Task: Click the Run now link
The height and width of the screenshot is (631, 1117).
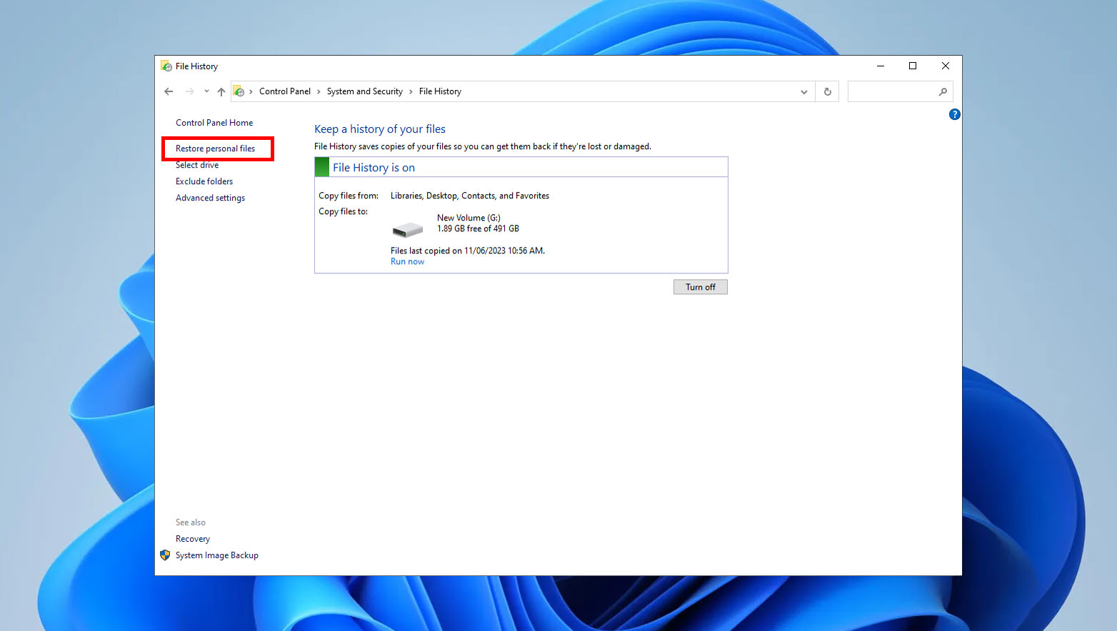Action: point(407,261)
